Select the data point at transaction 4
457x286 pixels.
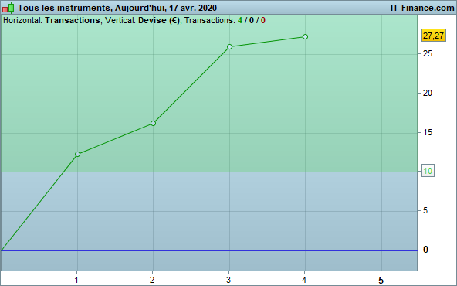click(305, 37)
